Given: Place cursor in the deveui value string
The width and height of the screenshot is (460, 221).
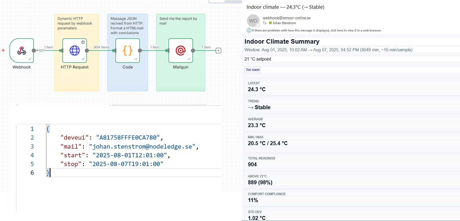Looking at the screenshot, I should tap(128, 138).
